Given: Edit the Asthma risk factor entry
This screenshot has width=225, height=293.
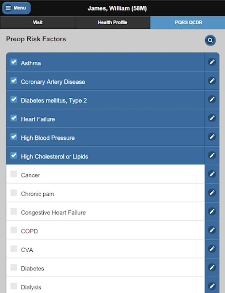Looking at the screenshot, I should 212,62.
